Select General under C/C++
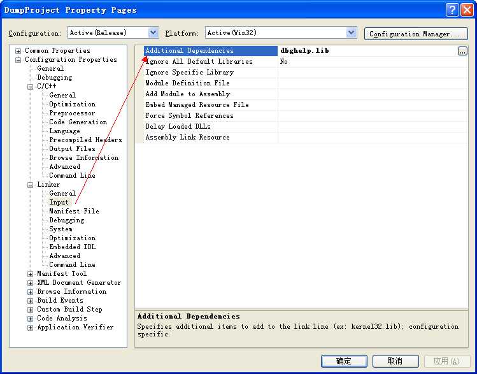 point(62,95)
